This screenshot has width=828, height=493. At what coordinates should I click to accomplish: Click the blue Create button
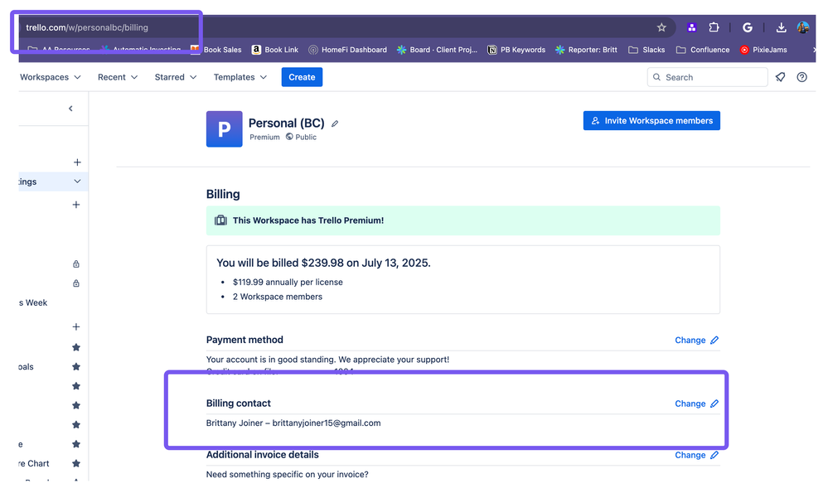pyautogui.click(x=302, y=77)
